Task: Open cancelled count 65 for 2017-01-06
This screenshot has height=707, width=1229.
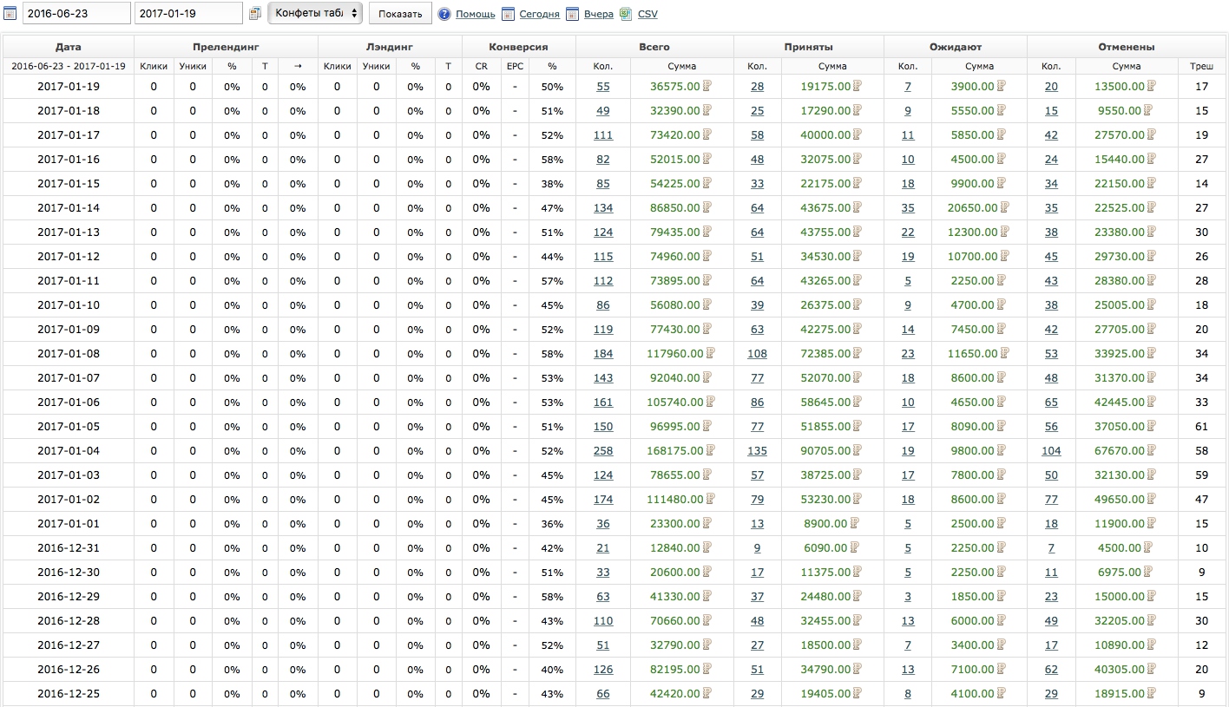Action: (1051, 403)
